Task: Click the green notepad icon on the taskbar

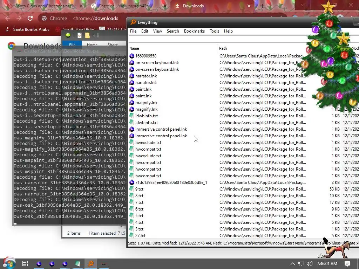Action: point(78,264)
